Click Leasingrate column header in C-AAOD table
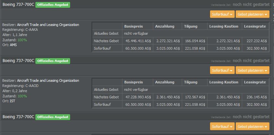The image size is (274, 135). point(255,82)
